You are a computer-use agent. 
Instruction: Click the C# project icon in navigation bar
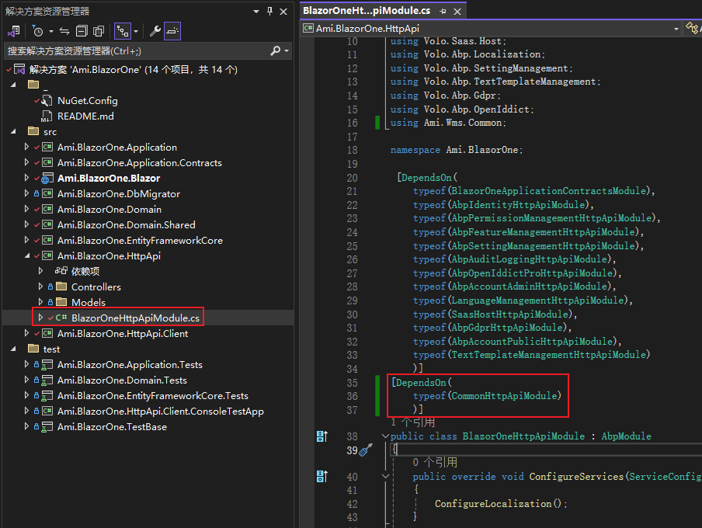[x=308, y=29]
